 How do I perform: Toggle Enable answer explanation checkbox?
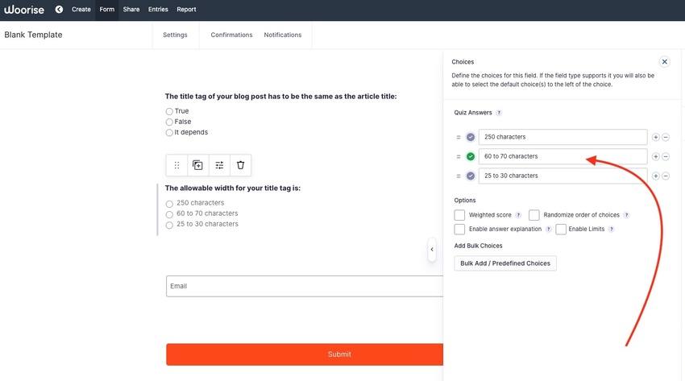click(x=459, y=229)
